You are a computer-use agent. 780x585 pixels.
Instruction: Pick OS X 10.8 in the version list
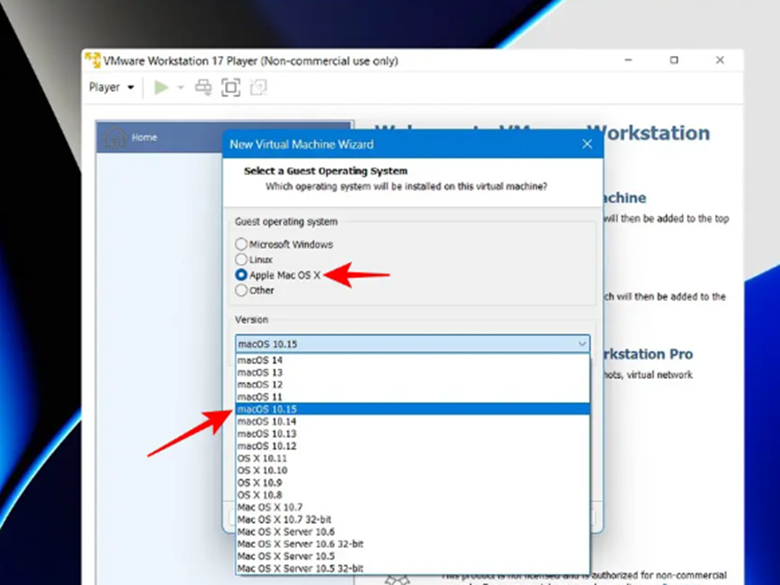tap(412, 495)
